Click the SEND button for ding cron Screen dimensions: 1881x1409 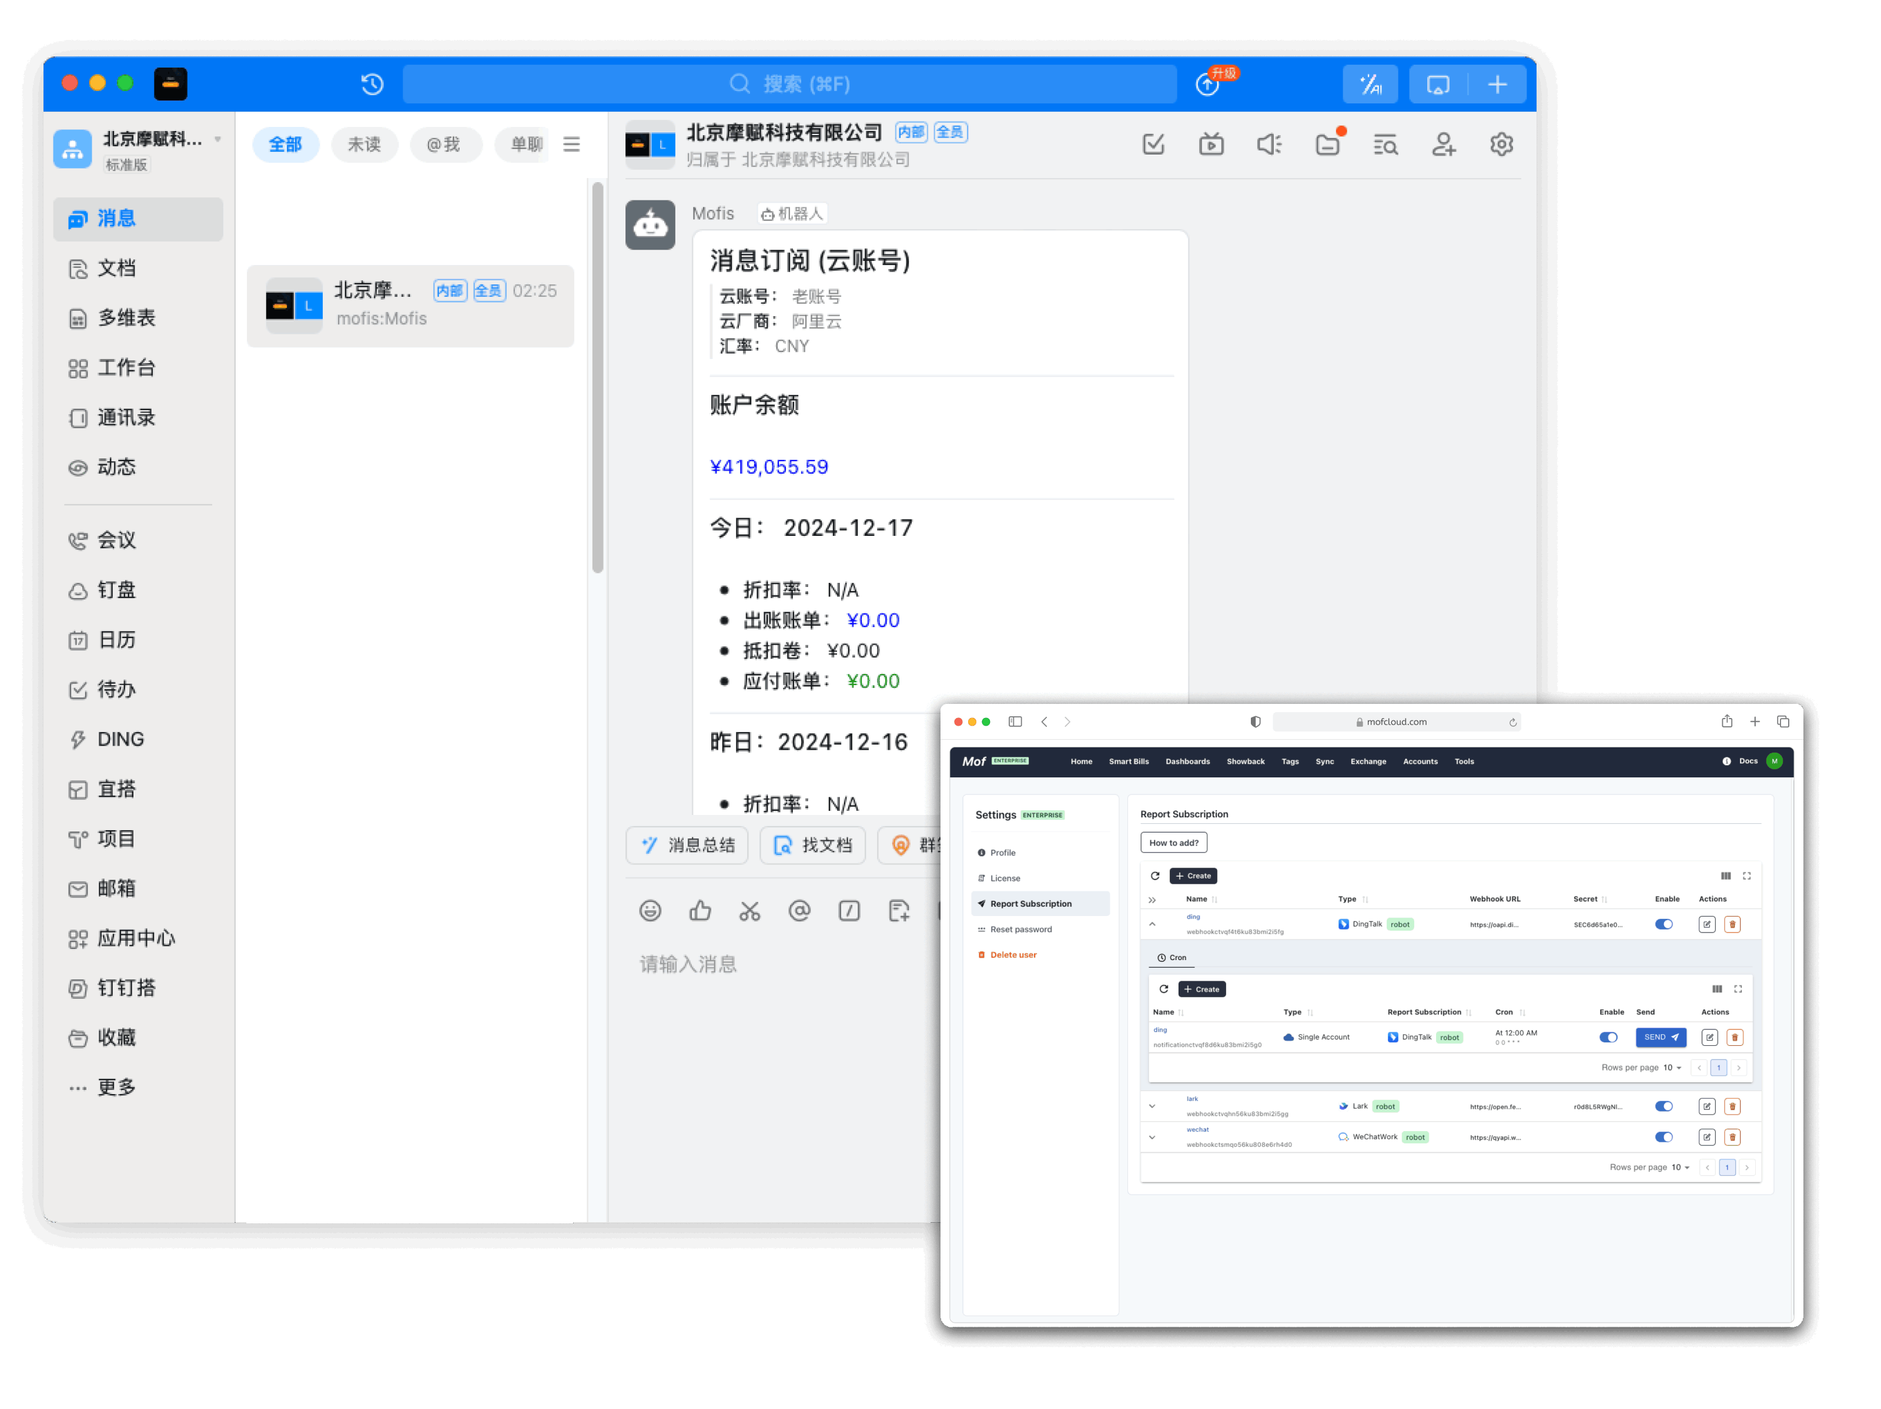1660,1037
